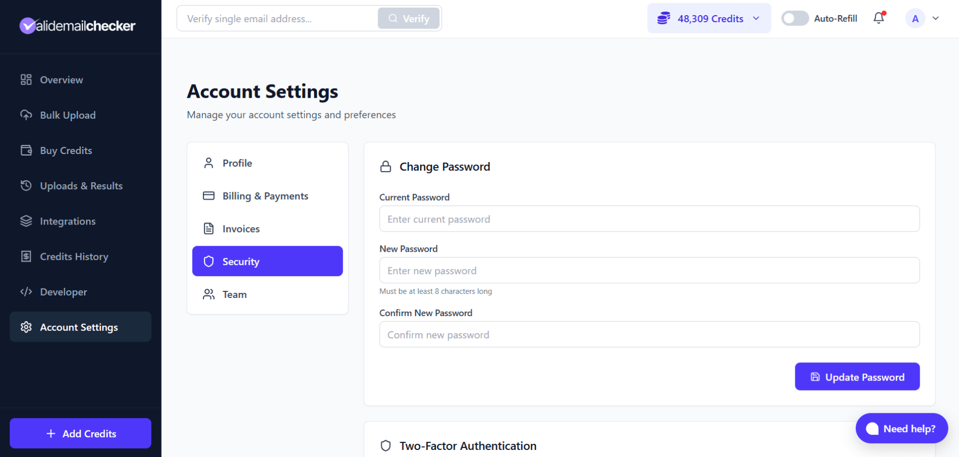Image resolution: width=959 pixels, height=457 pixels.
Task: Select the Integrations layers icon
Action: pyautogui.click(x=27, y=221)
